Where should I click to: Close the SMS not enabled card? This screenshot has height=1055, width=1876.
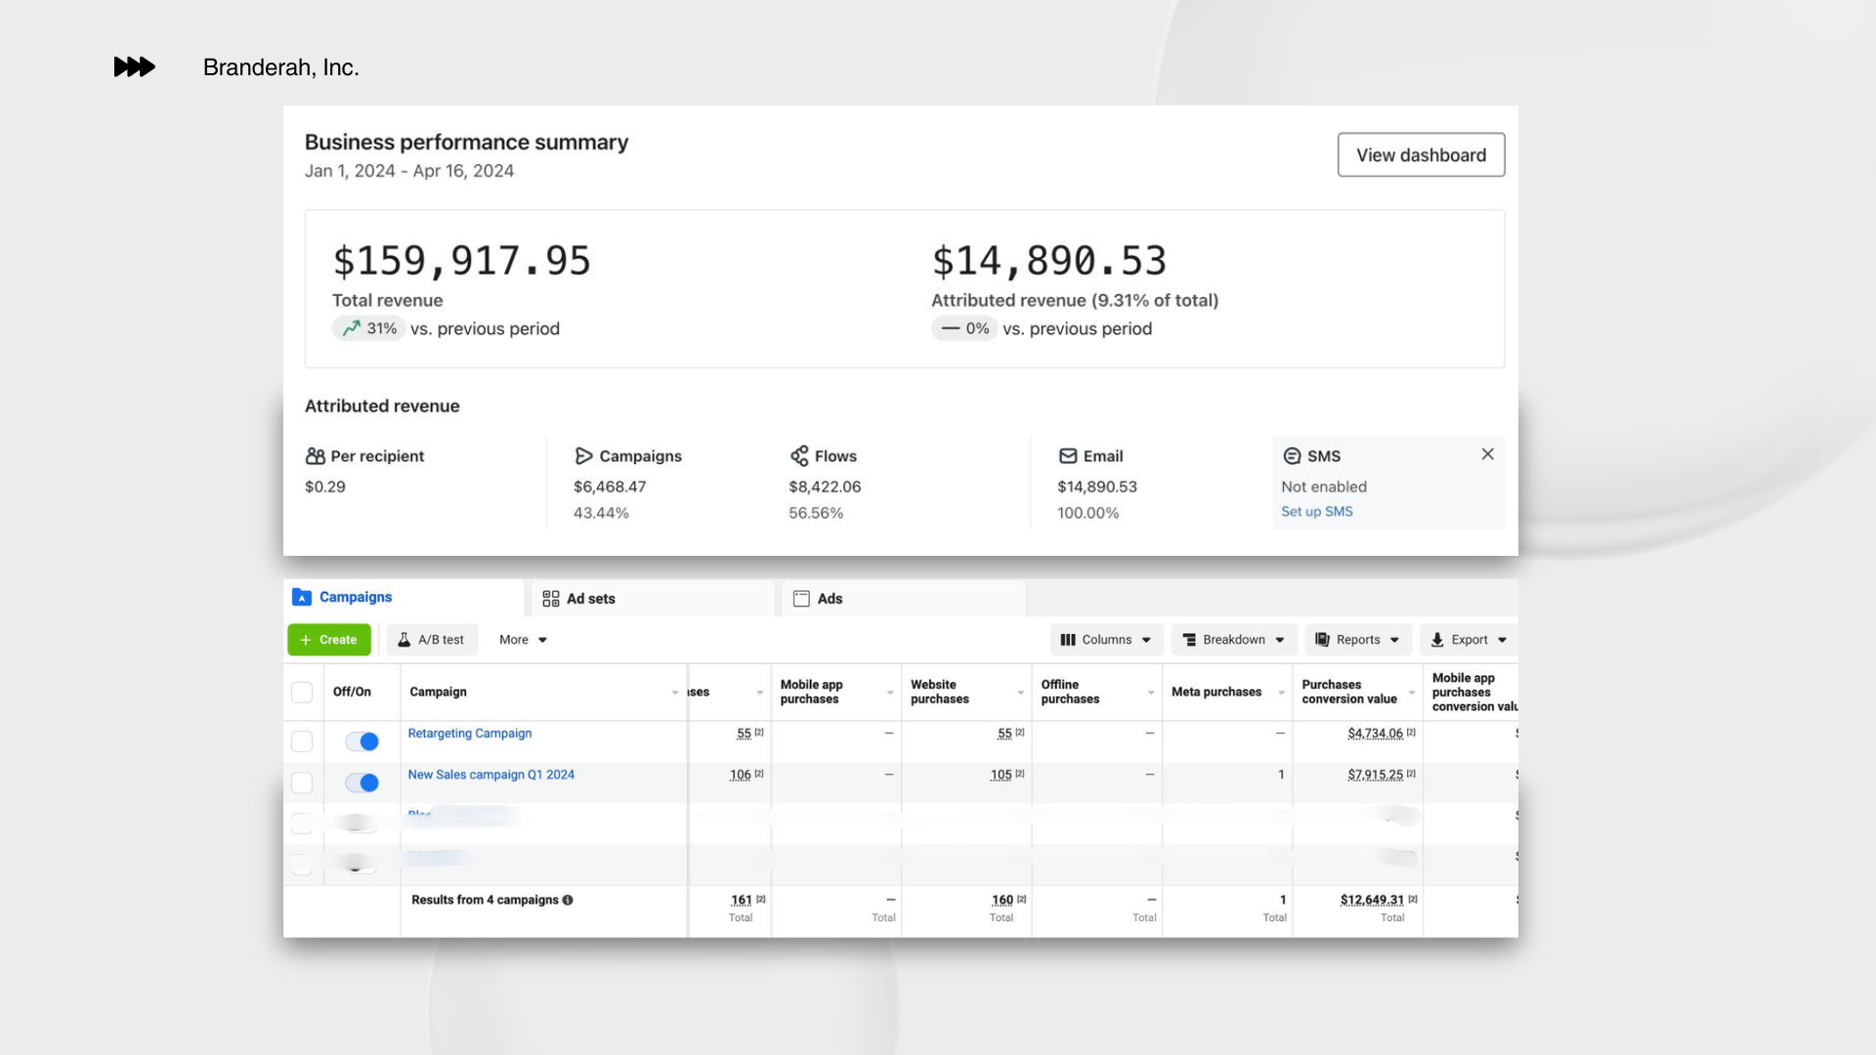tap(1487, 454)
